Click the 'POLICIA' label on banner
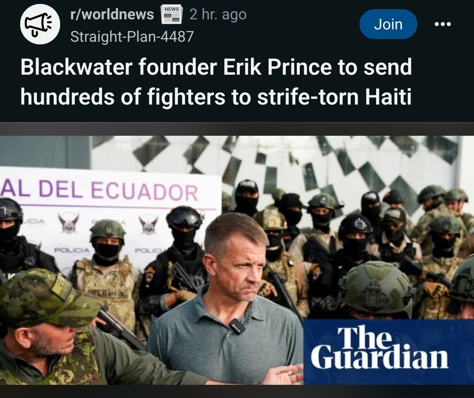Screen dimensions: 474x398 (72, 250)
